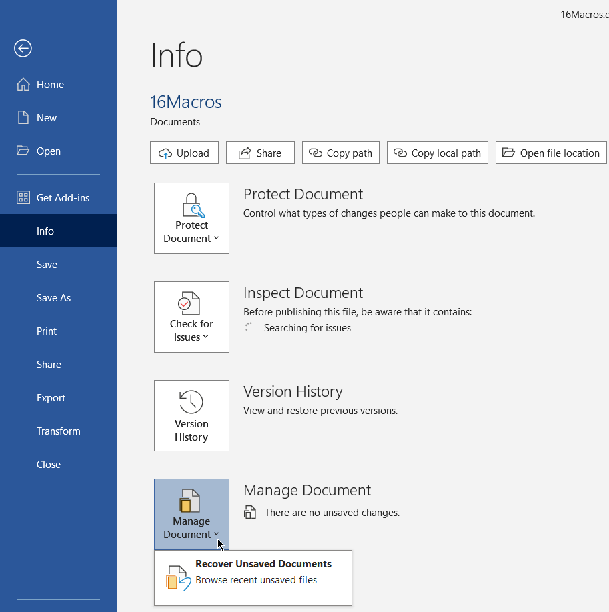Click the Copy path button

click(341, 153)
